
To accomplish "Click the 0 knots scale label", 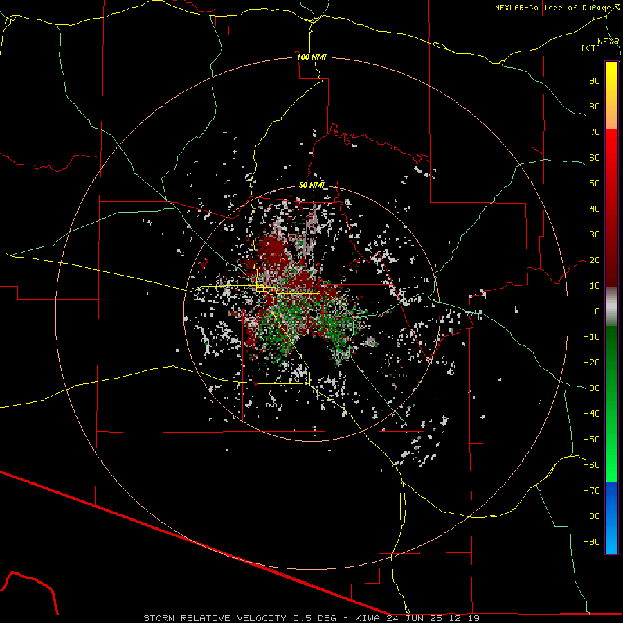I will coord(597,311).
